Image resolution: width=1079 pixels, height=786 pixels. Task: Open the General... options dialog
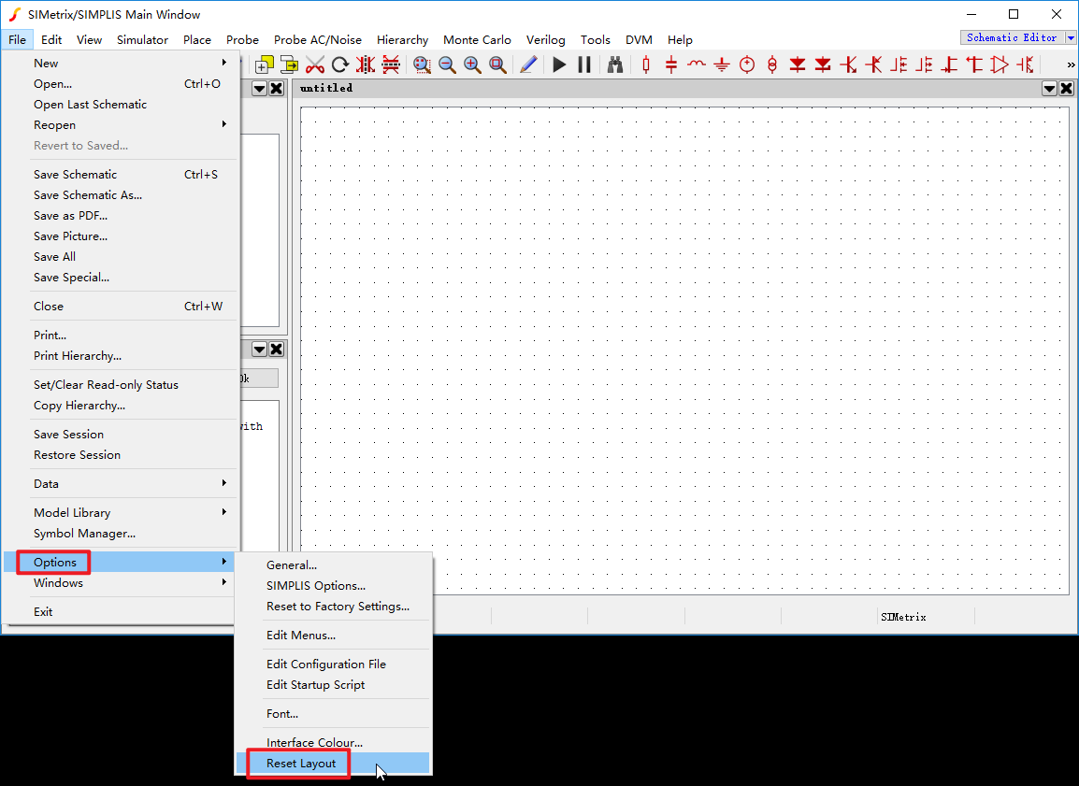333,564
